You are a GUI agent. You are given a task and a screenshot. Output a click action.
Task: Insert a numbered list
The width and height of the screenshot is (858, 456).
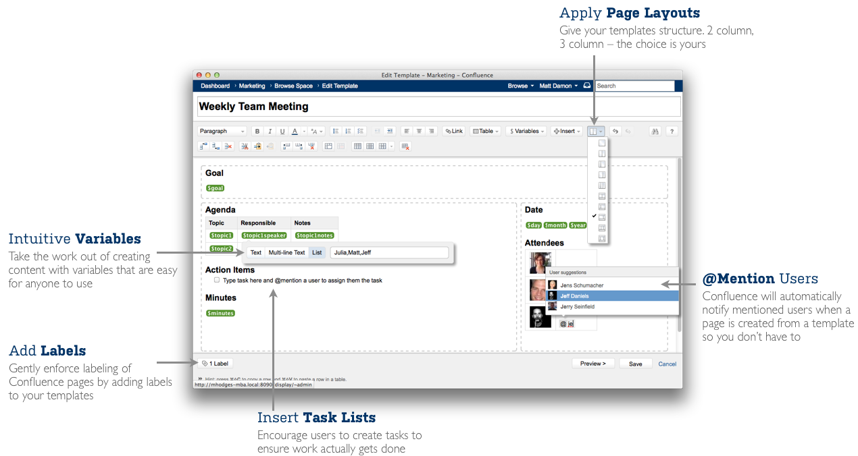[x=348, y=131]
